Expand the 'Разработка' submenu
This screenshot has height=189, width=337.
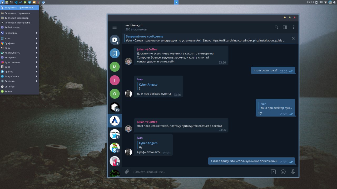[19, 76]
